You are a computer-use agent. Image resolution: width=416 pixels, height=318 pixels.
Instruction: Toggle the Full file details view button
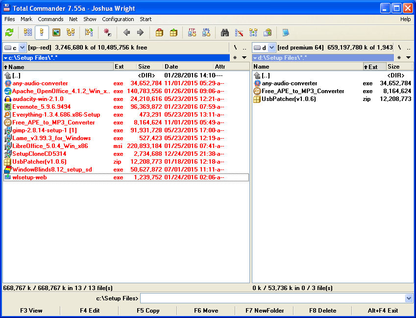42,33
